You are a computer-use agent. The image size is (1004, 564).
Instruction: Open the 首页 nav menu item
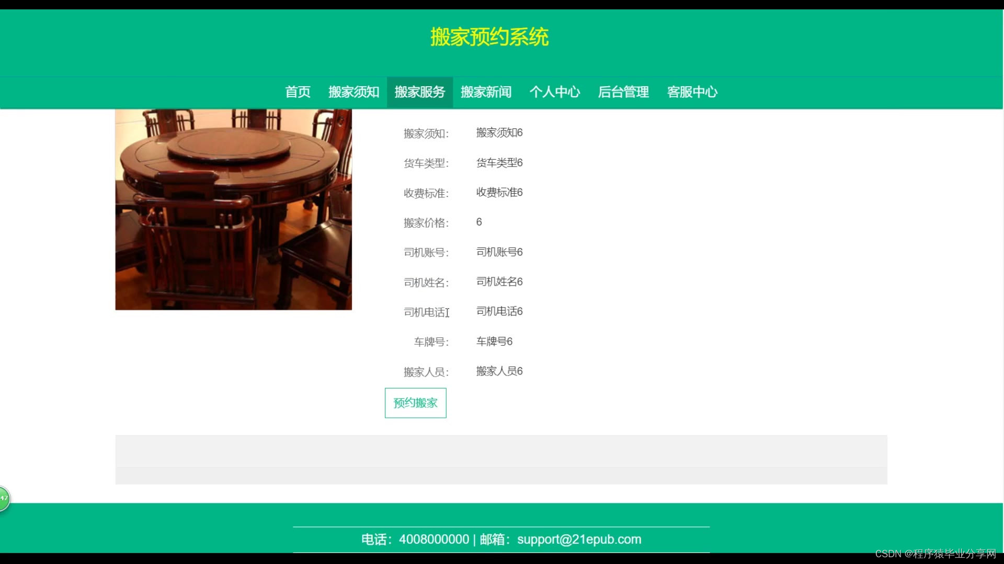pos(298,92)
